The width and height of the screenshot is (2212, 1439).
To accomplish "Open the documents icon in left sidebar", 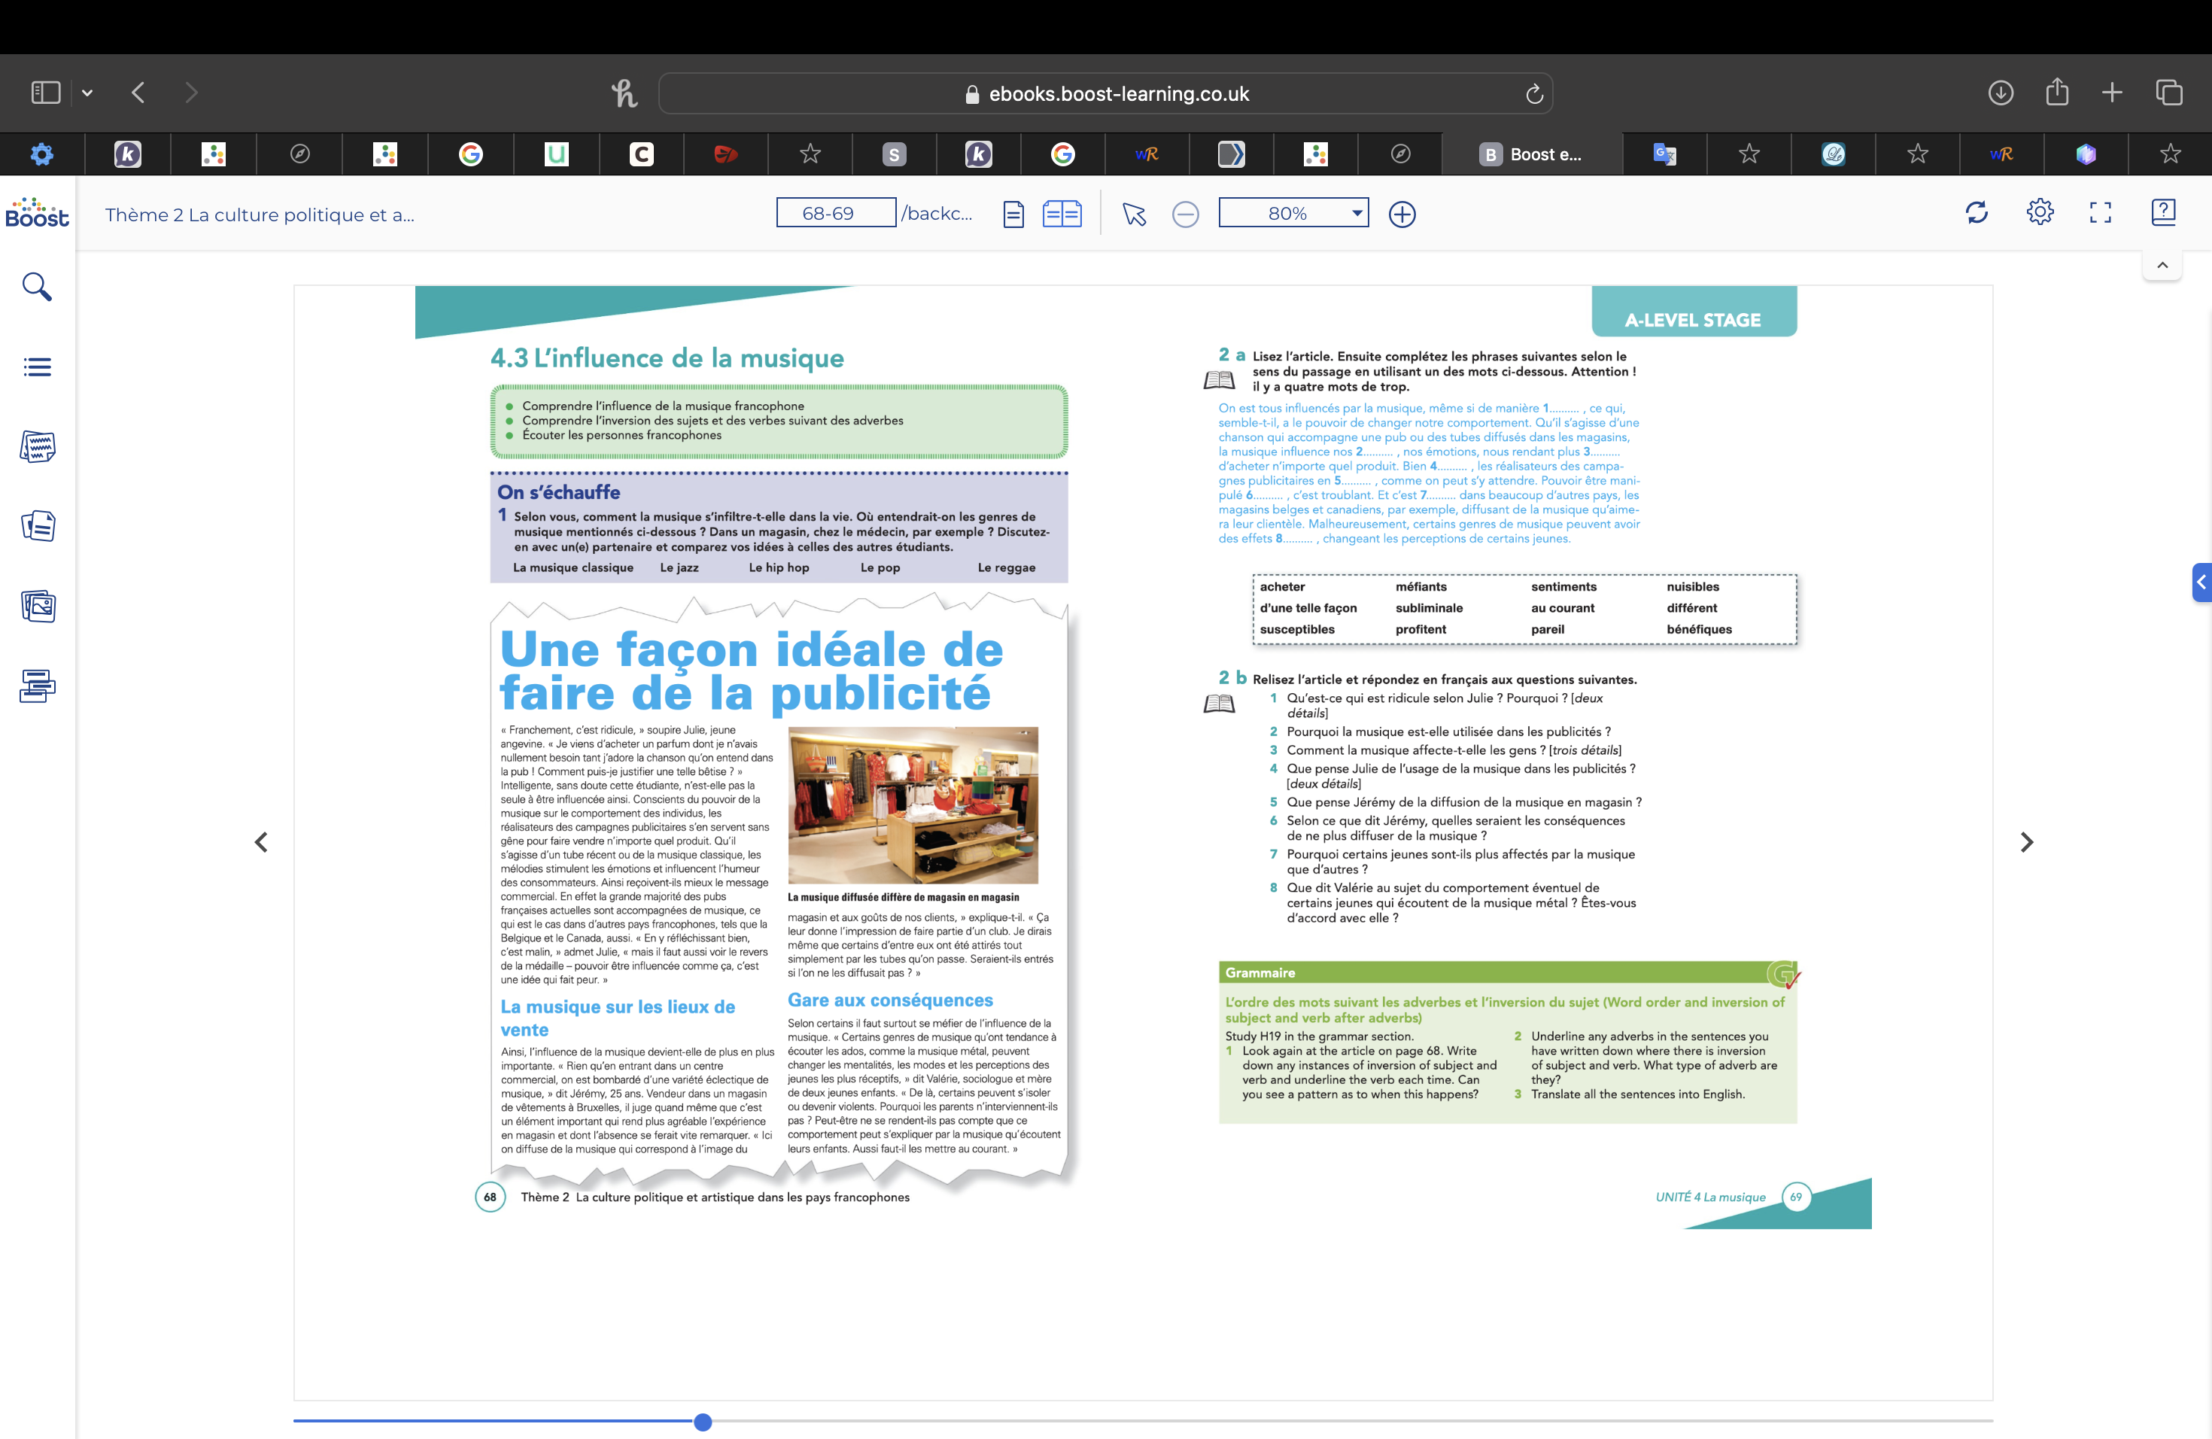I will click(37, 526).
